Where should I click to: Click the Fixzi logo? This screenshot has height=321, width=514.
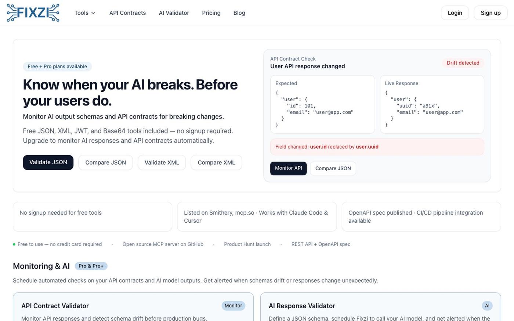click(x=33, y=13)
